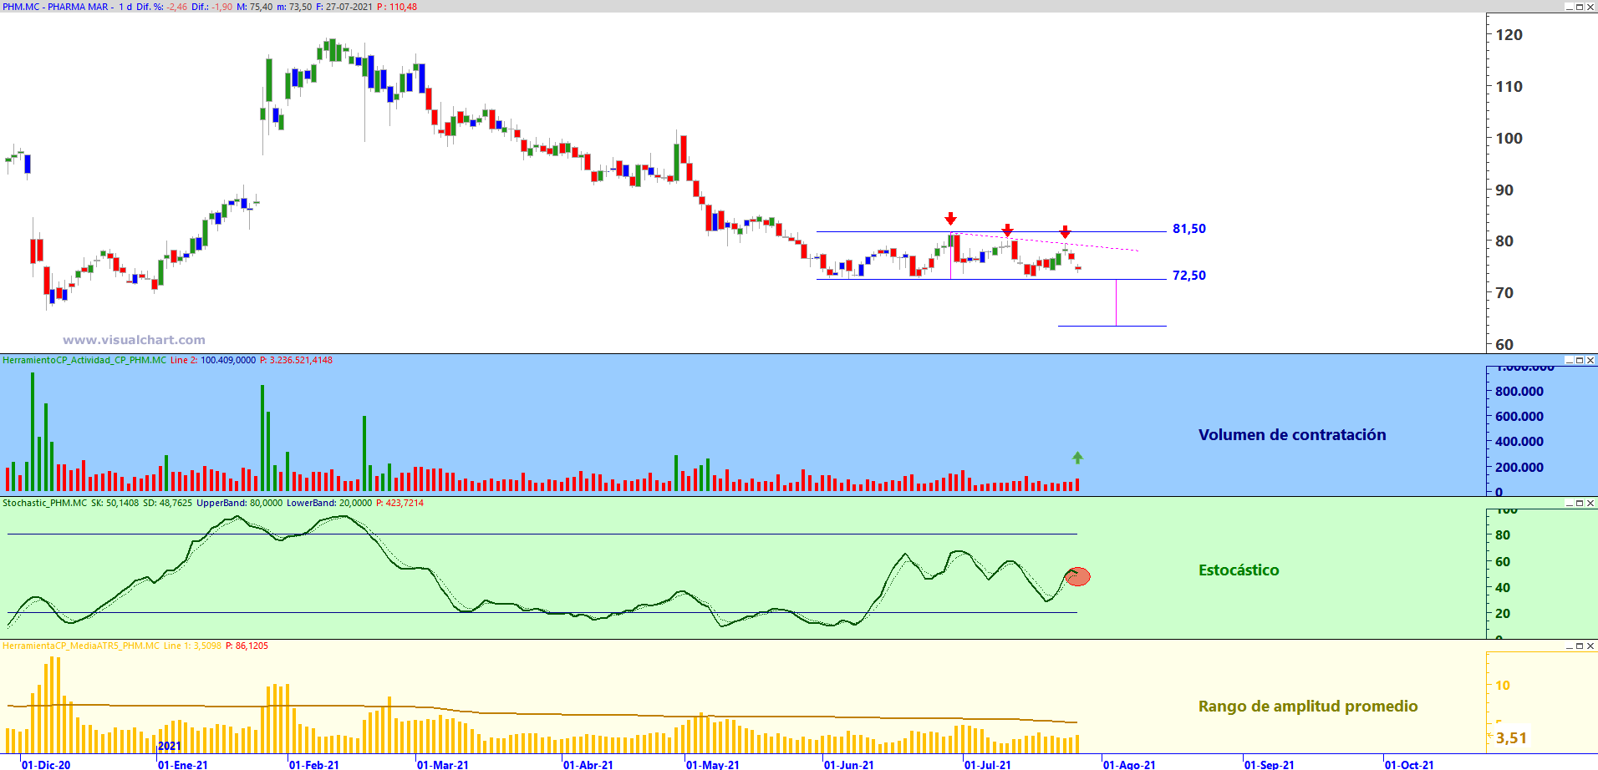Close the MediaATR5 indicator panel

click(x=1590, y=646)
